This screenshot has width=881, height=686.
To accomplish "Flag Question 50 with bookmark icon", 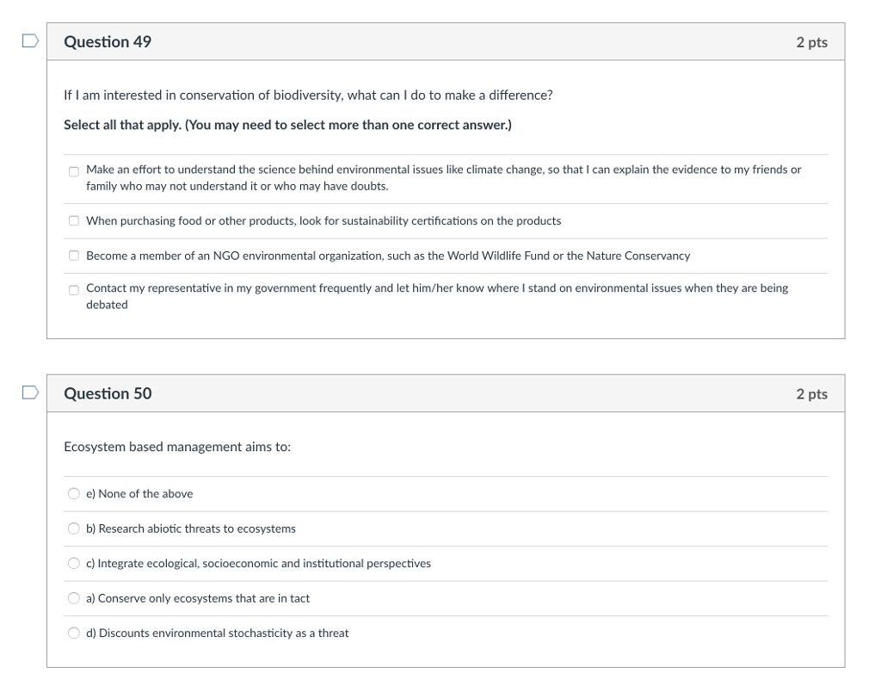I will point(30,392).
